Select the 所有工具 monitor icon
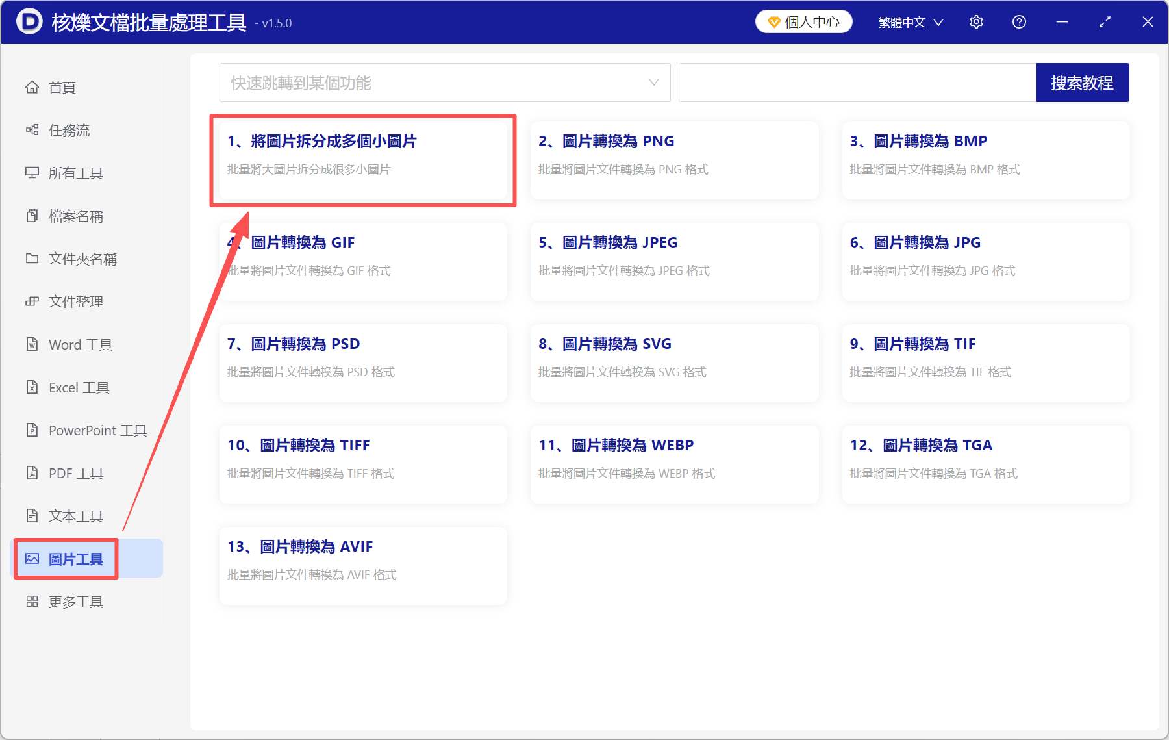 (32, 173)
